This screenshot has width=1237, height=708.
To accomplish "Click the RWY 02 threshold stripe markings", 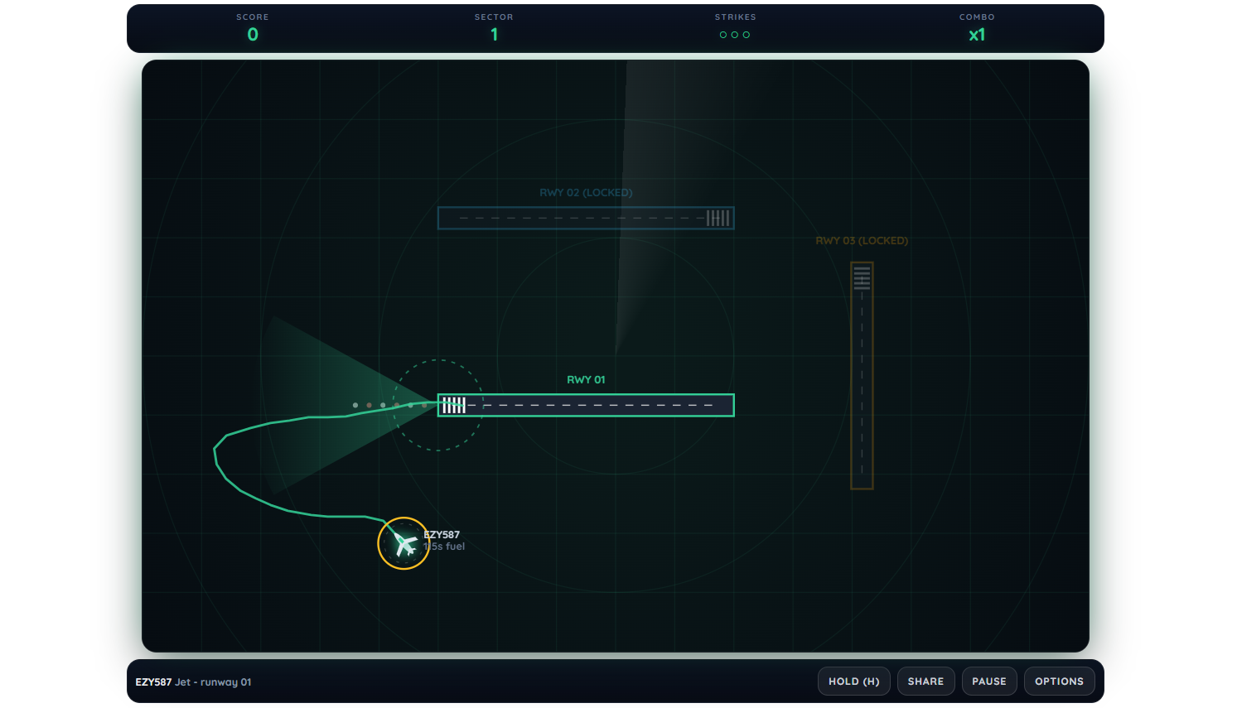I will point(718,218).
